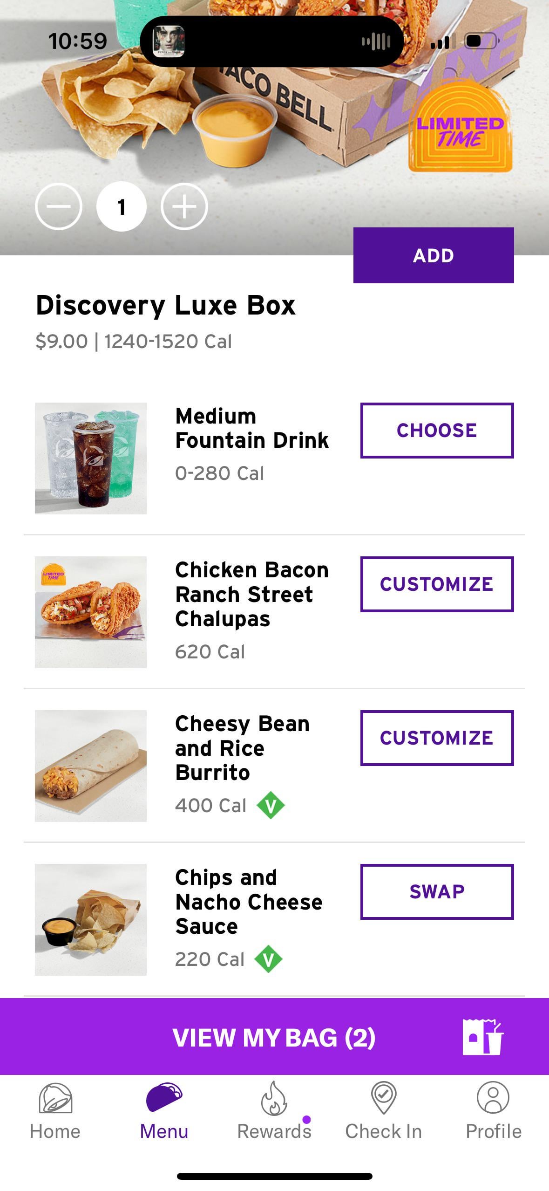Tap the Cheesy Bean Burrito image
549x1191 pixels.
(91, 766)
